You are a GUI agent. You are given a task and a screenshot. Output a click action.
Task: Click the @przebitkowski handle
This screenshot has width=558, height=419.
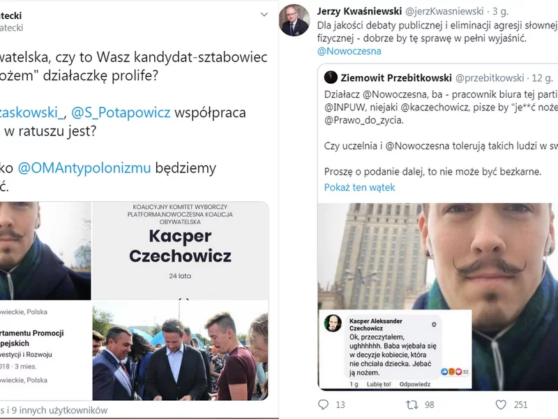(x=490, y=78)
